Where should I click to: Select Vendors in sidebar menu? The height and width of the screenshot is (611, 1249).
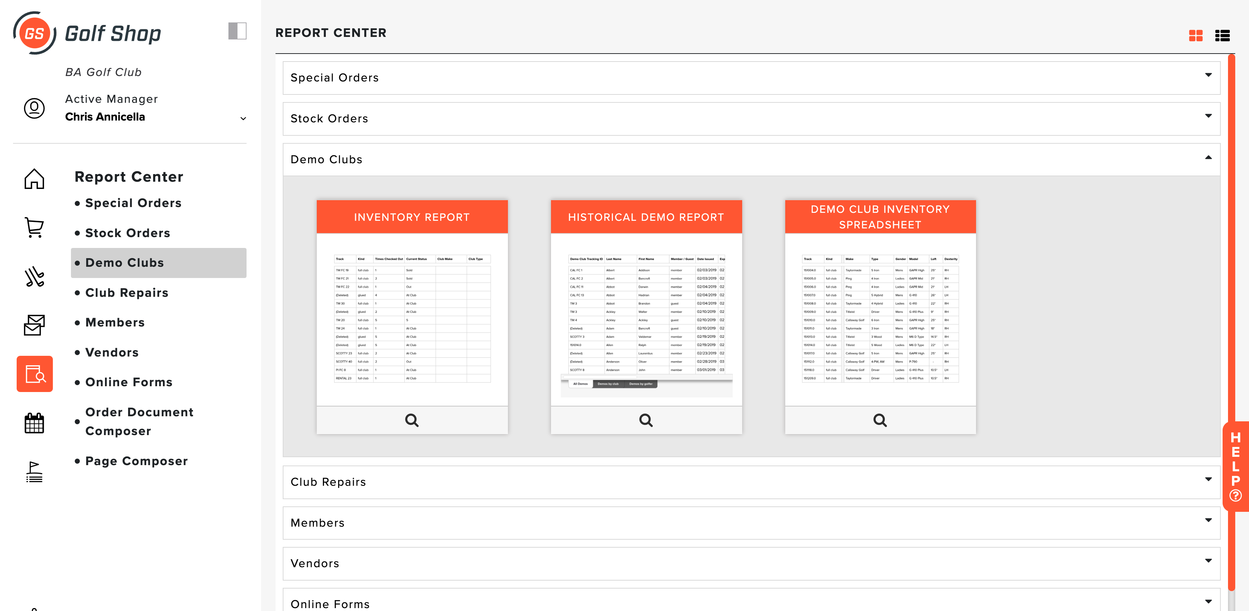coord(112,352)
